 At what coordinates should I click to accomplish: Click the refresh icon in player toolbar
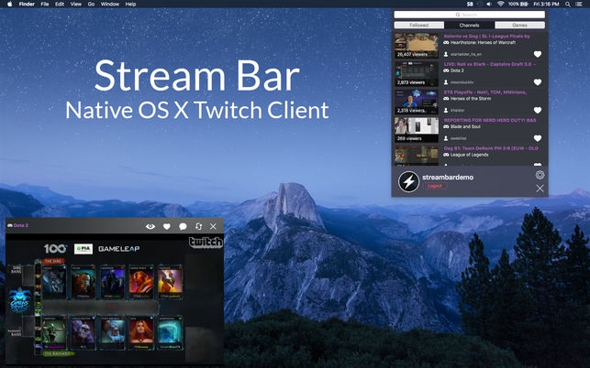point(199,226)
